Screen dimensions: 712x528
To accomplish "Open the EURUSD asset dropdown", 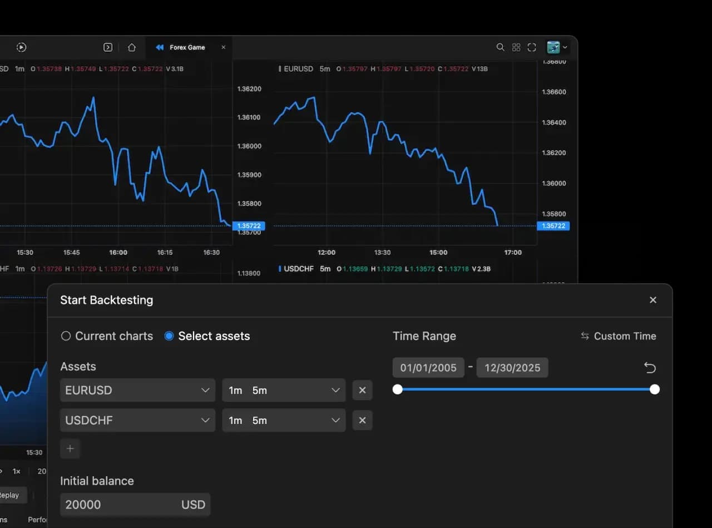I will 137,390.
